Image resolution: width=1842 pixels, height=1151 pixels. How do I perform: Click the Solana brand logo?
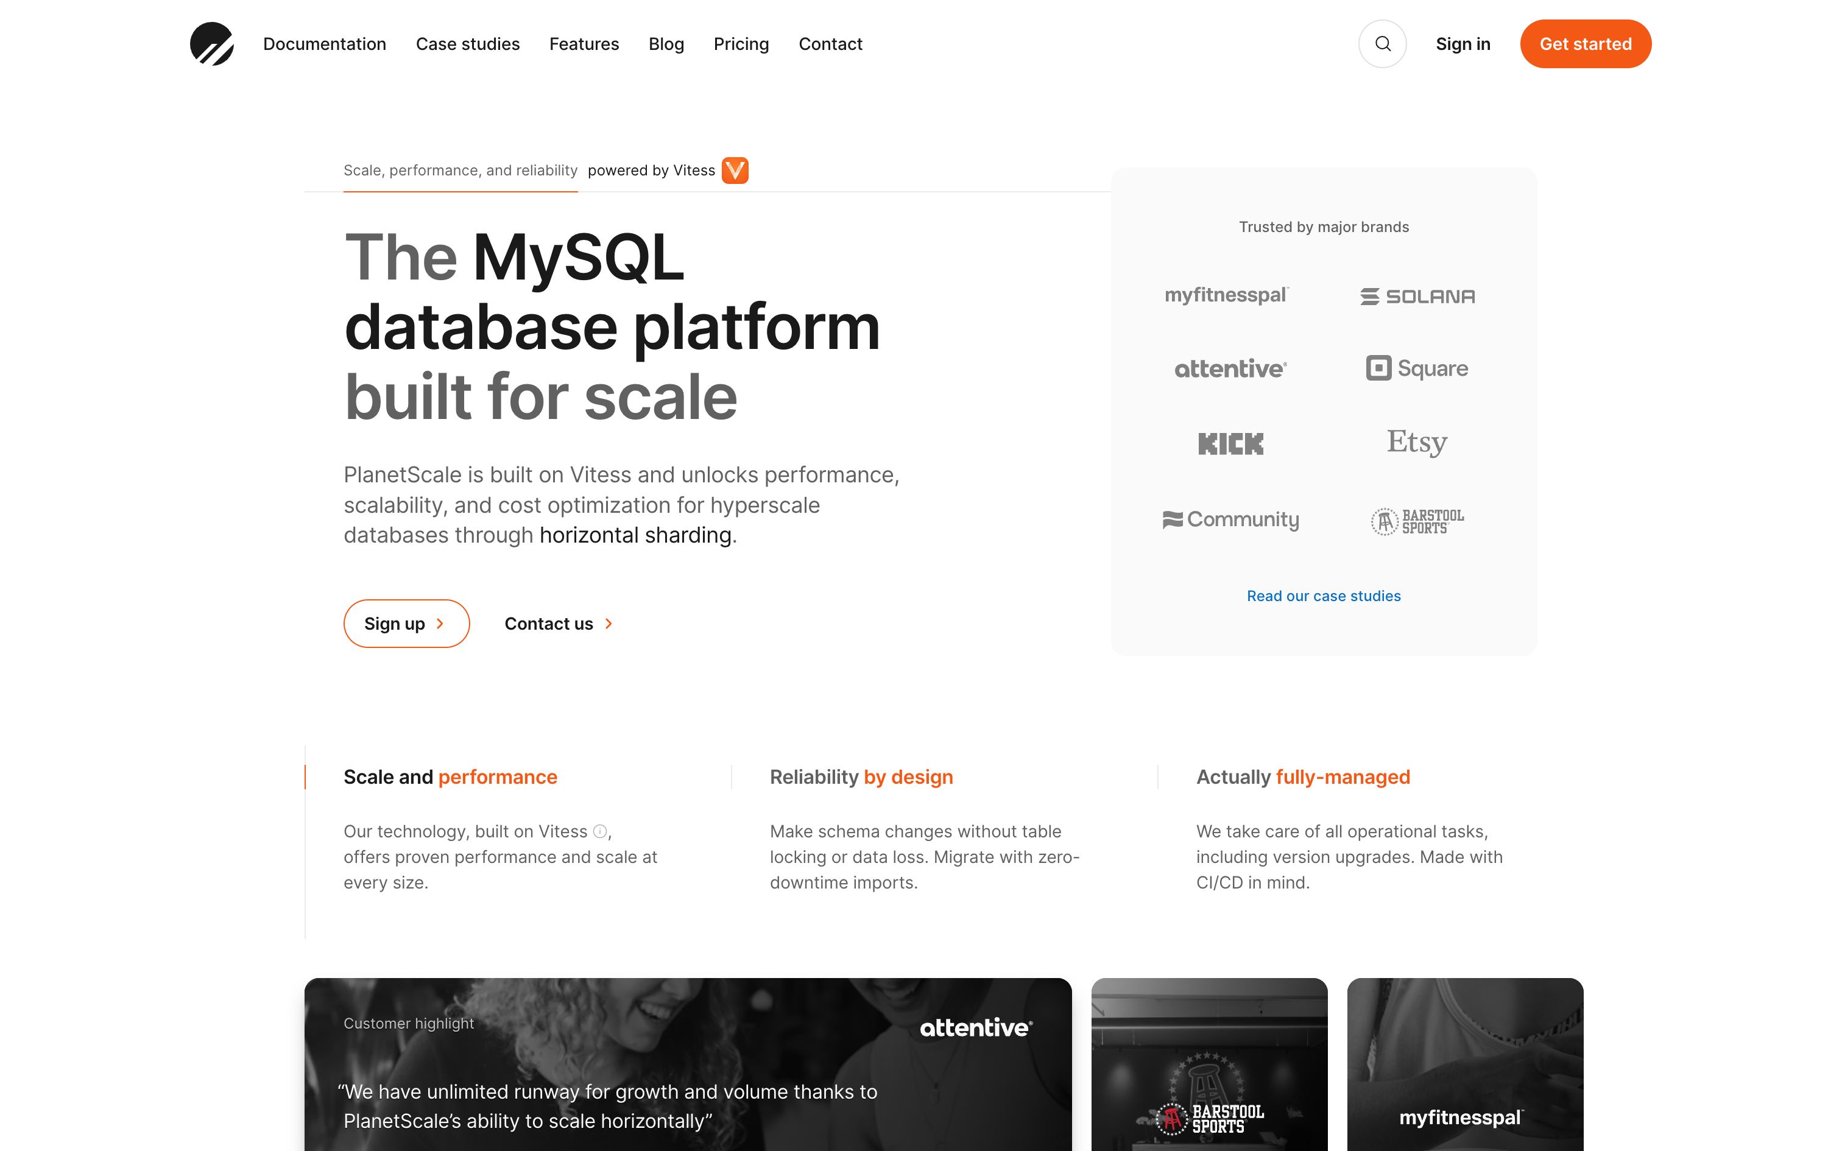coord(1417,296)
